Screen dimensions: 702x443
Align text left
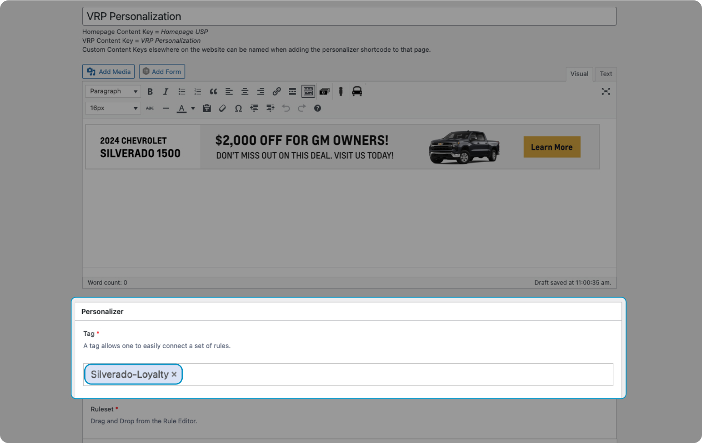(x=229, y=91)
